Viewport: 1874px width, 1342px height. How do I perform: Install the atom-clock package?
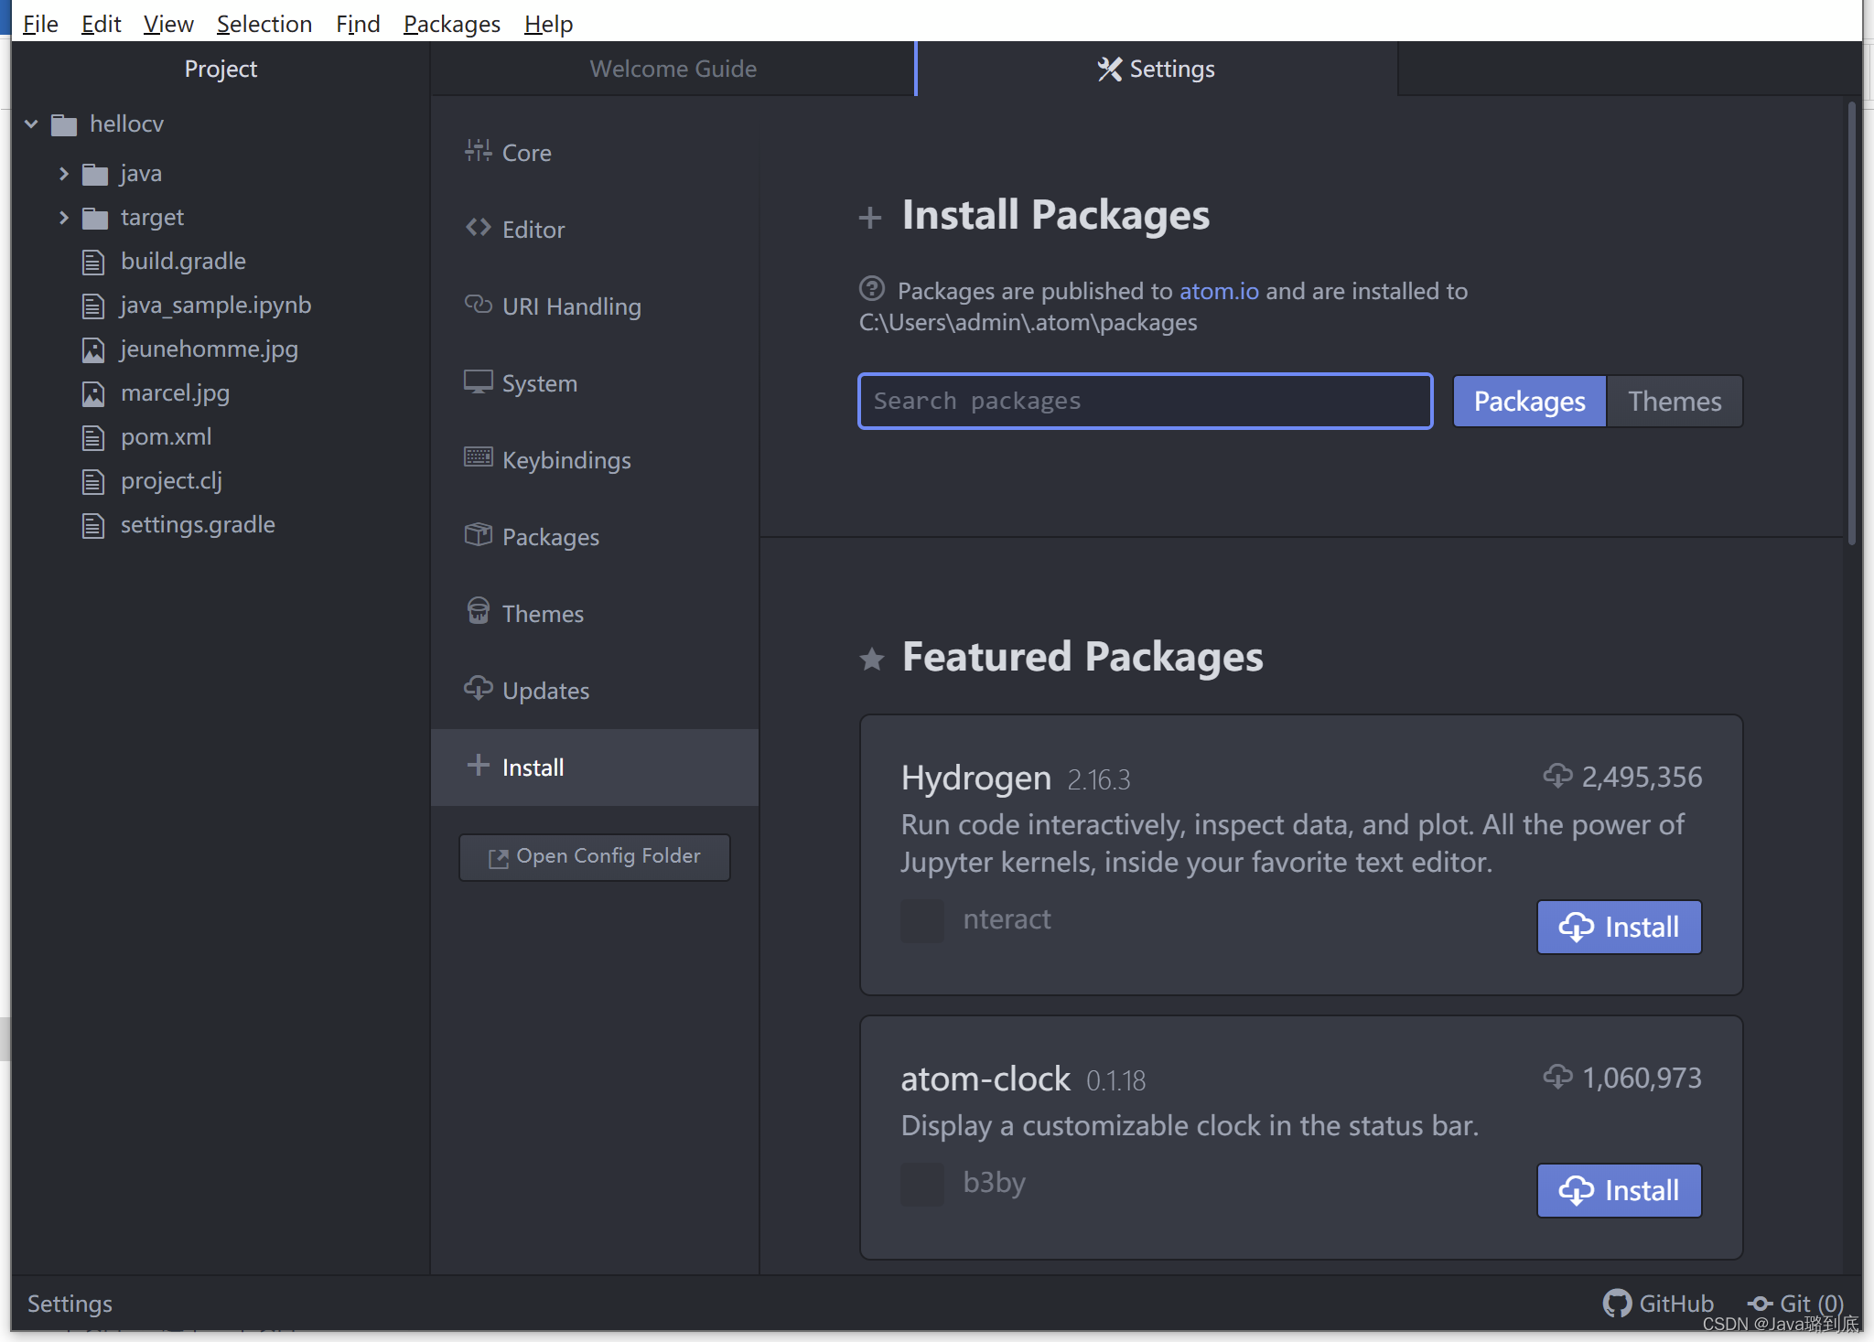(x=1619, y=1190)
